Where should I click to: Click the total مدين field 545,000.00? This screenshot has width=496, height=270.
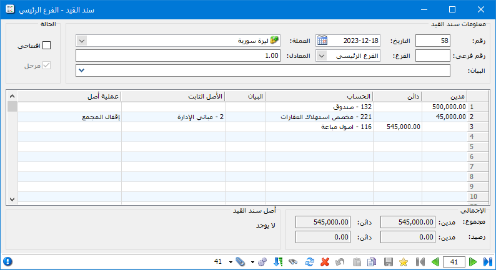click(x=408, y=222)
